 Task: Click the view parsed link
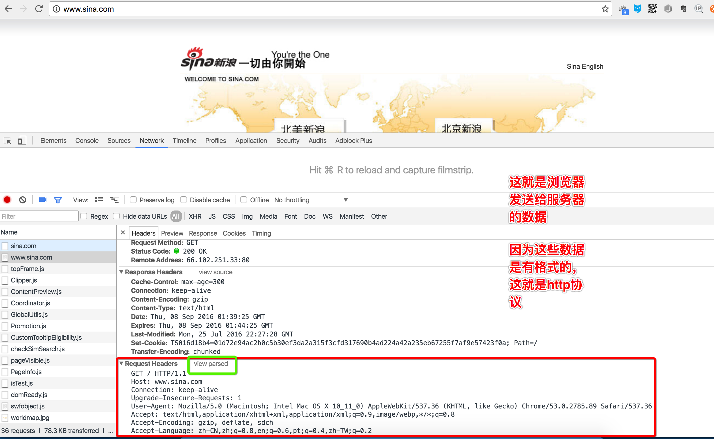click(x=211, y=363)
